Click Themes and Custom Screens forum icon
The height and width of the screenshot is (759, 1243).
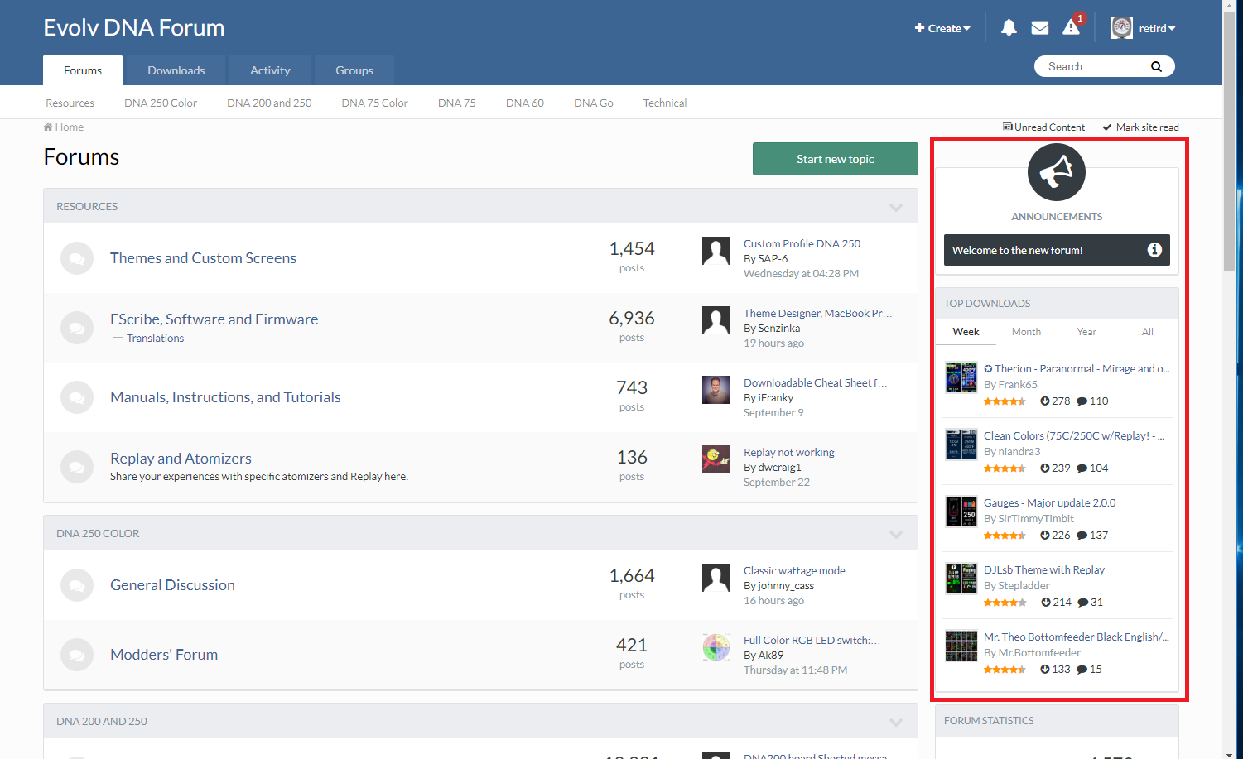click(x=77, y=258)
